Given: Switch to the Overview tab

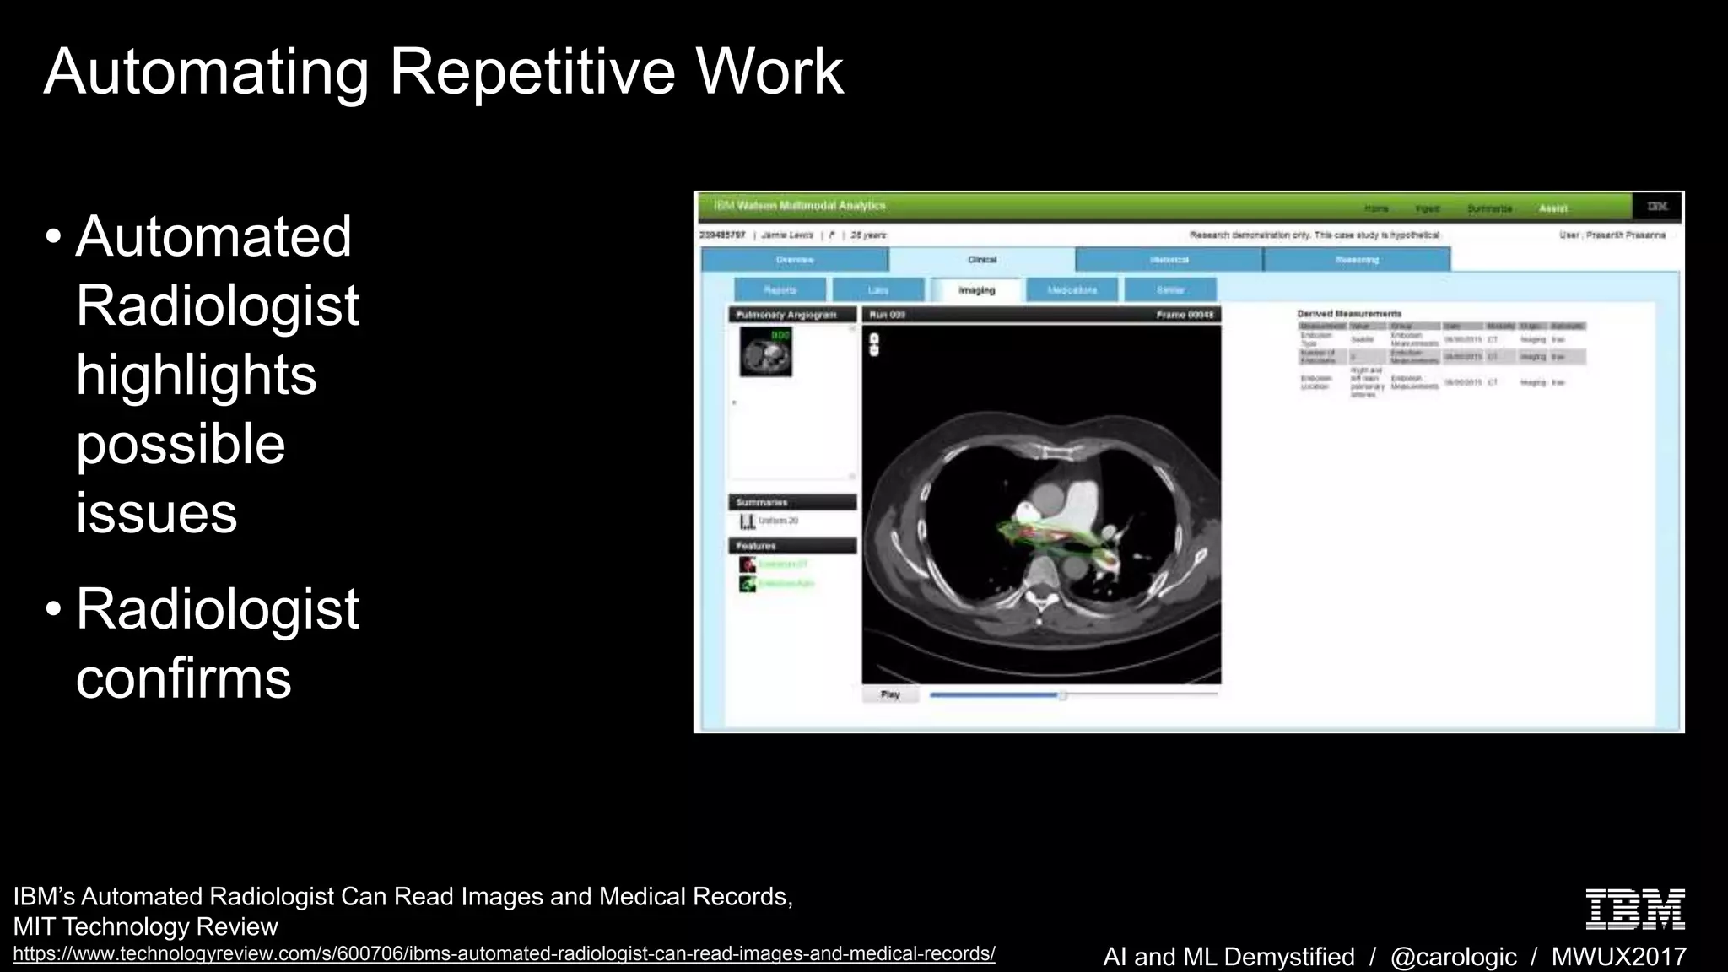Looking at the screenshot, I should click(x=795, y=260).
